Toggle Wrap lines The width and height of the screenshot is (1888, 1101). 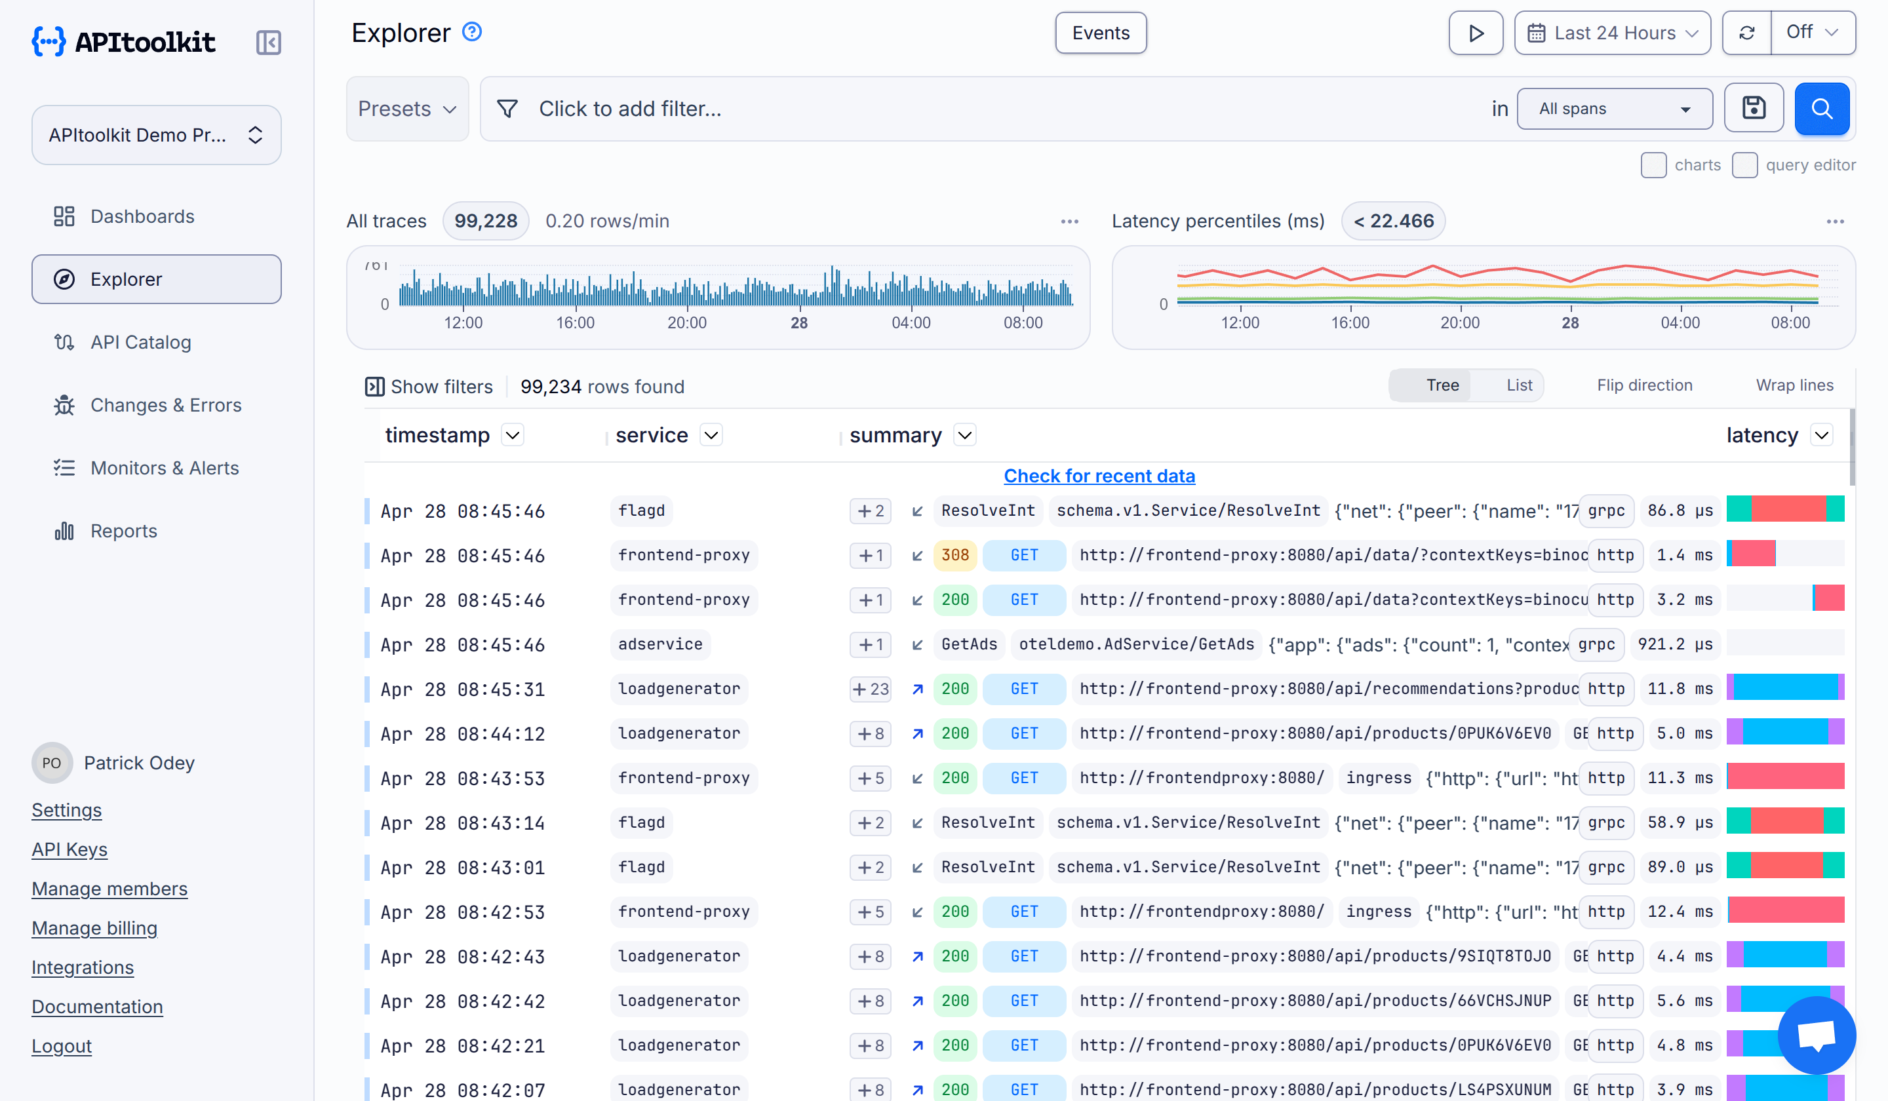tap(1794, 385)
